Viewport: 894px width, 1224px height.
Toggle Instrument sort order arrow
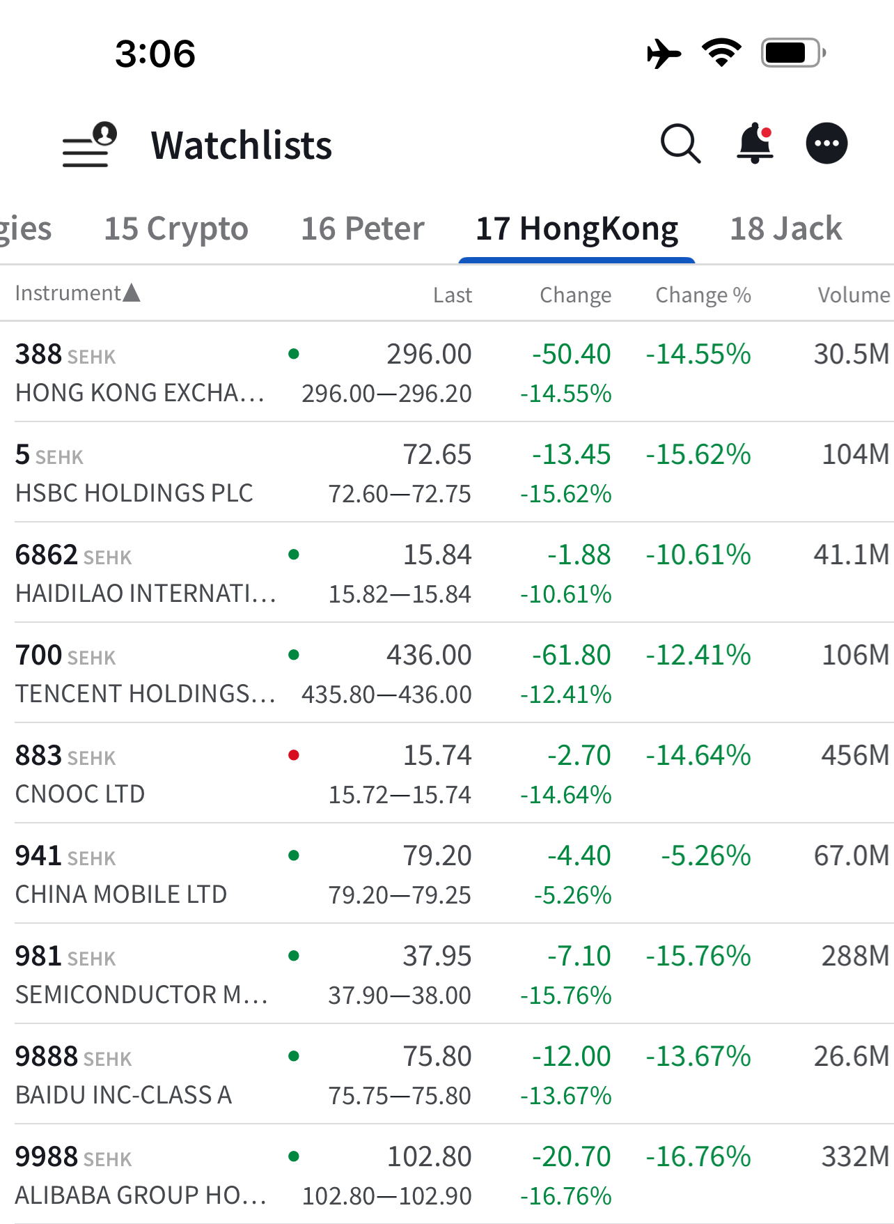[132, 293]
